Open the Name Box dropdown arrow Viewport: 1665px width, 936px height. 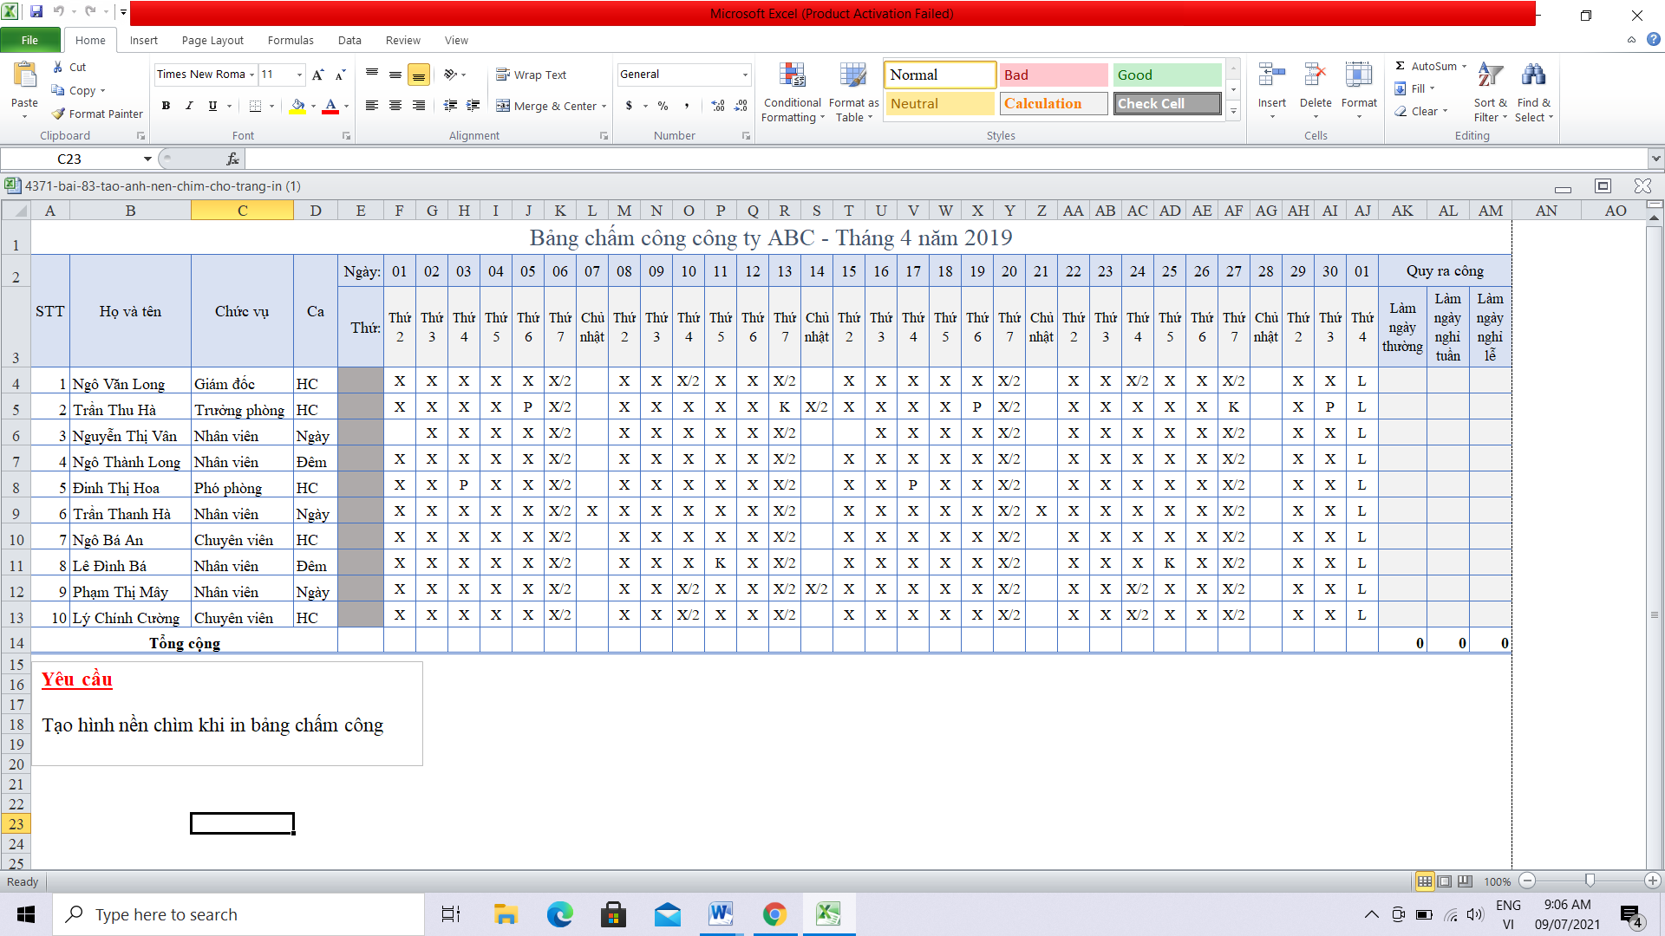pos(147,159)
